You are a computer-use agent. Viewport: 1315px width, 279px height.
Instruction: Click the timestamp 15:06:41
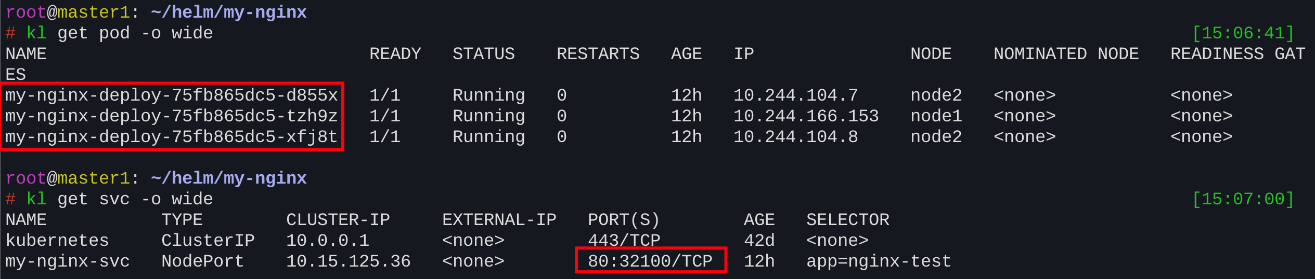click(x=1243, y=33)
